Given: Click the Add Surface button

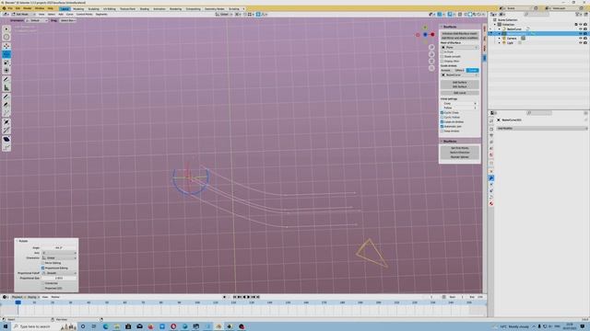Looking at the screenshot, I should (460, 82).
